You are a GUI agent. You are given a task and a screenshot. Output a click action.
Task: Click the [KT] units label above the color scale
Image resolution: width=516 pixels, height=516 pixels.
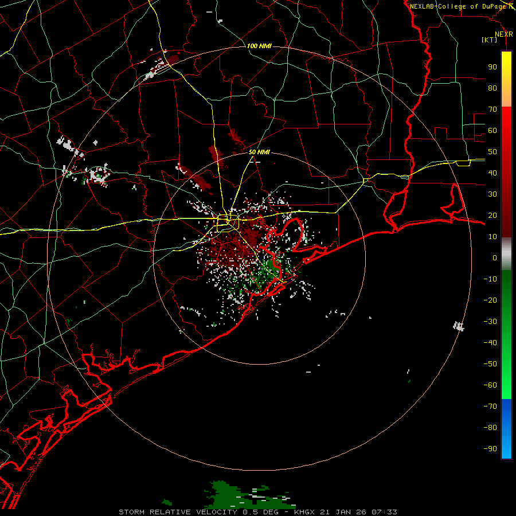click(x=489, y=40)
